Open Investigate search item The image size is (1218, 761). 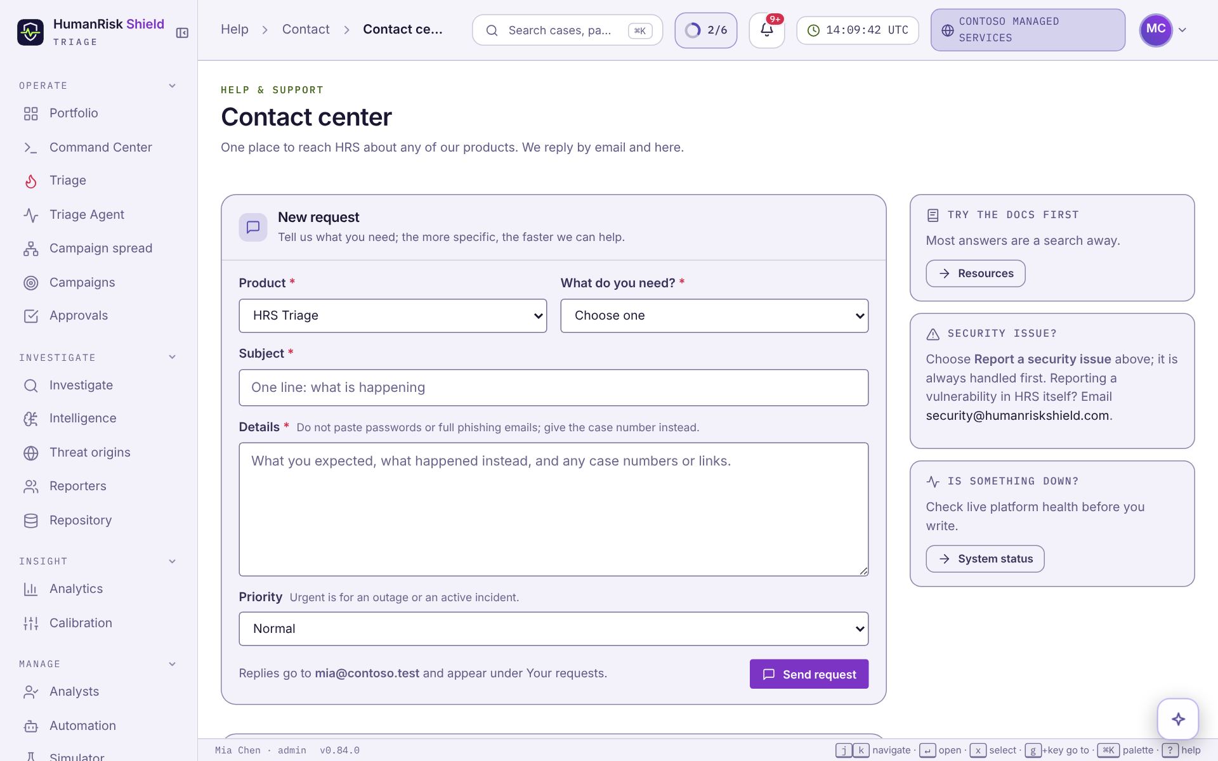98,385
